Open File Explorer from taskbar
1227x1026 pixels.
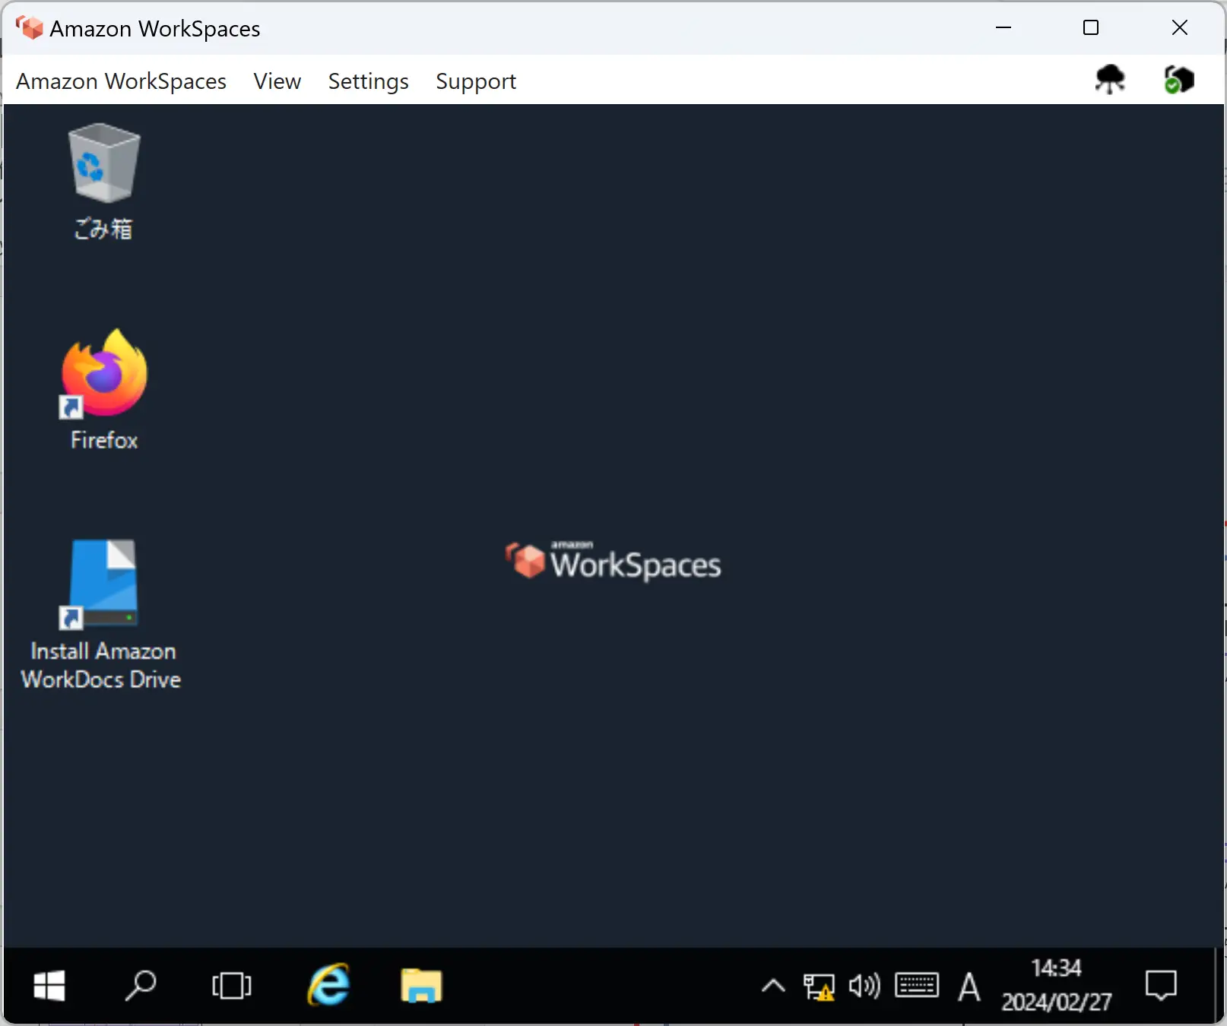(x=421, y=986)
